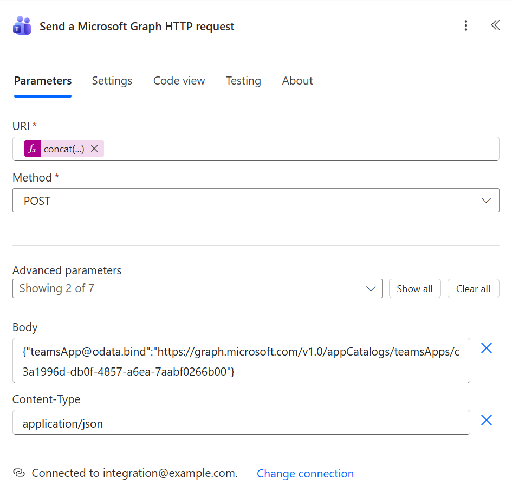Click the connection link icon at bottom
The width and height of the screenshot is (512, 497).
click(19, 473)
